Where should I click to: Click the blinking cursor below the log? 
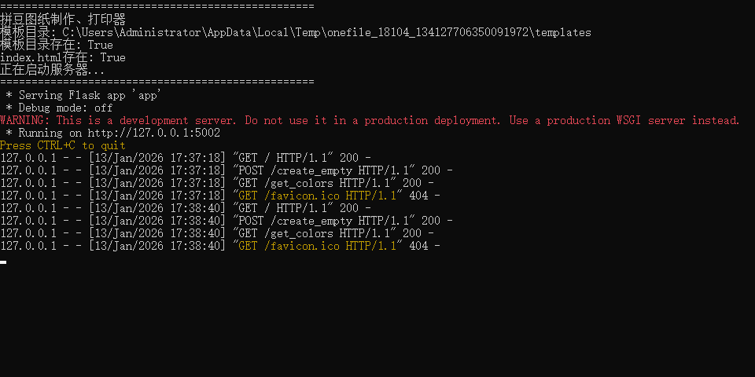coord(3,262)
